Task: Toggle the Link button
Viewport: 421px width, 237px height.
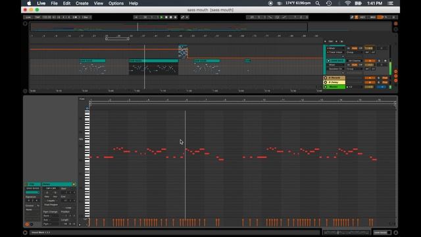Action: coord(28,17)
